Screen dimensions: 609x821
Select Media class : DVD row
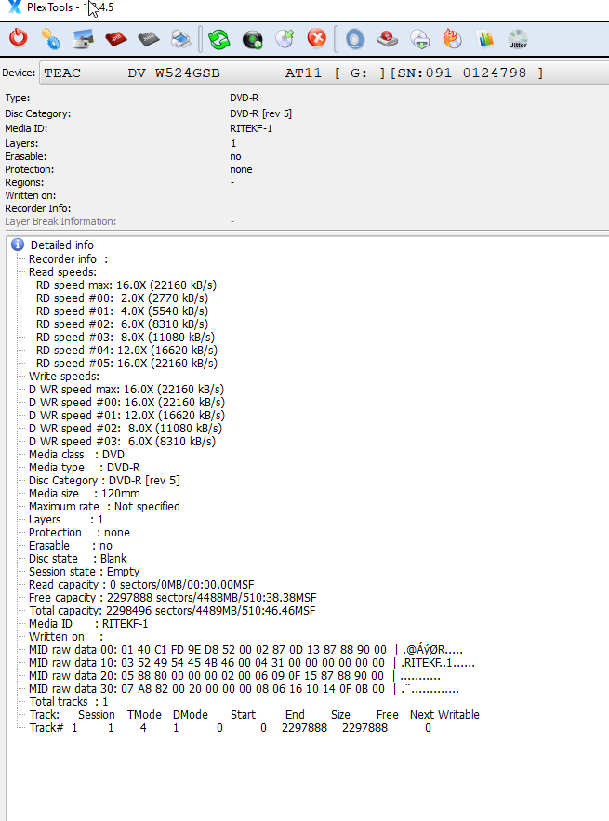76,455
